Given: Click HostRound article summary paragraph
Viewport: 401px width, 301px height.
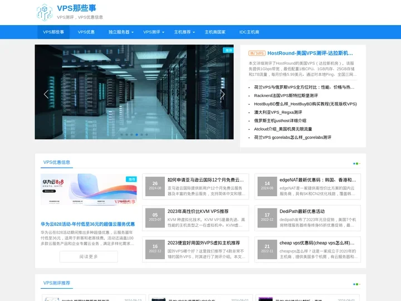Looking at the screenshot, I should click(x=302, y=69).
